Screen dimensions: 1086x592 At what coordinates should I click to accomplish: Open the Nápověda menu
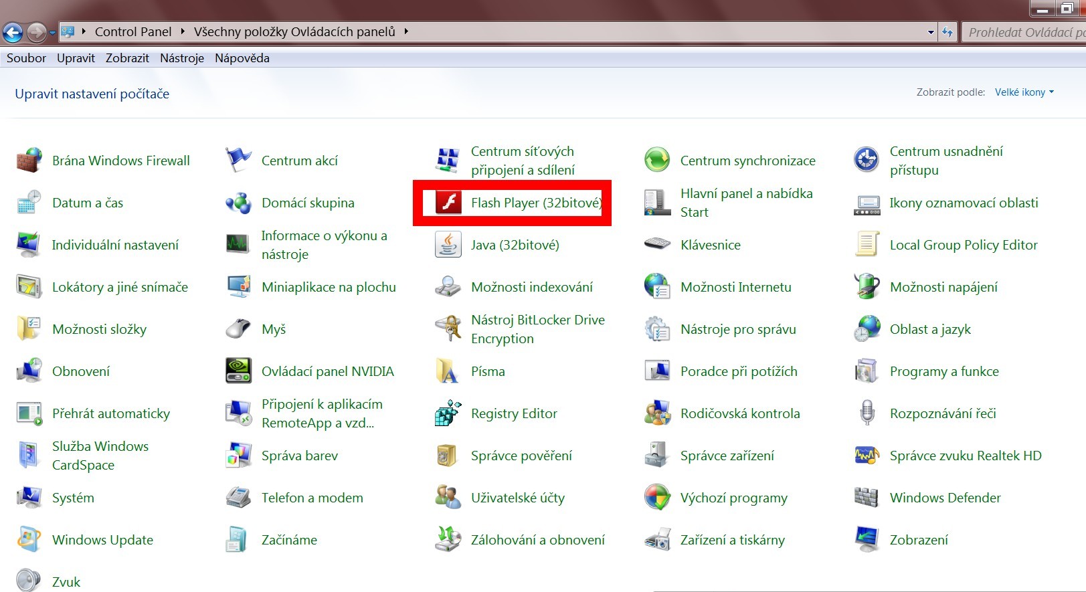pos(242,58)
